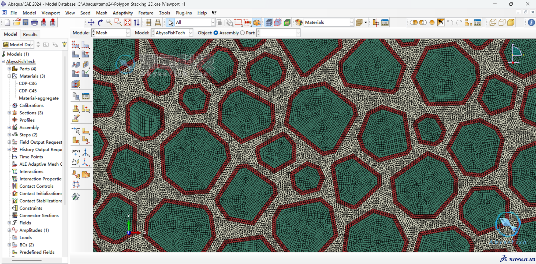Click the Replace Selected display group icon
The image size is (536, 264).
pyautogui.click(x=432, y=23)
